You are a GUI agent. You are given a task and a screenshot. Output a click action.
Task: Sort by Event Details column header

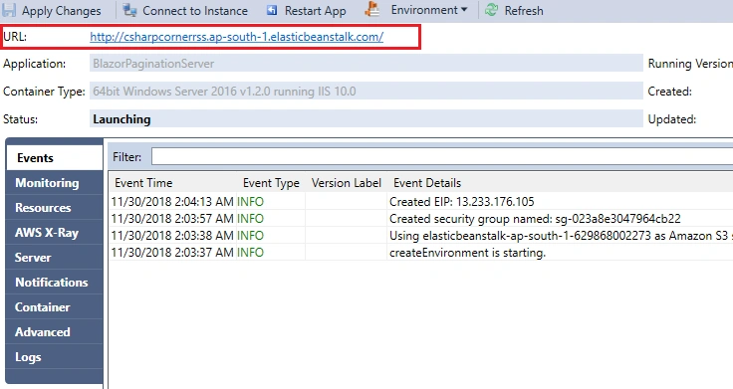(x=427, y=183)
